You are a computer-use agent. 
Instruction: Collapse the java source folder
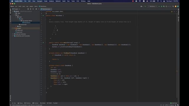click(18, 19)
